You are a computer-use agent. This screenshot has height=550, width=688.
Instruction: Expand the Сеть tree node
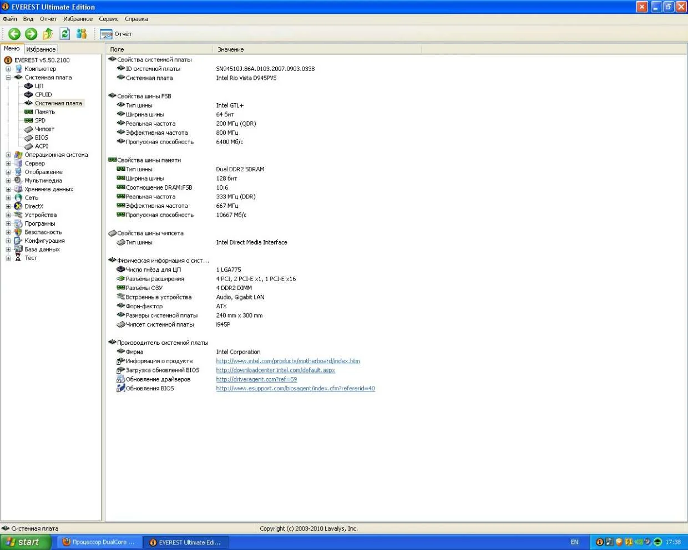(x=8, y=198)
